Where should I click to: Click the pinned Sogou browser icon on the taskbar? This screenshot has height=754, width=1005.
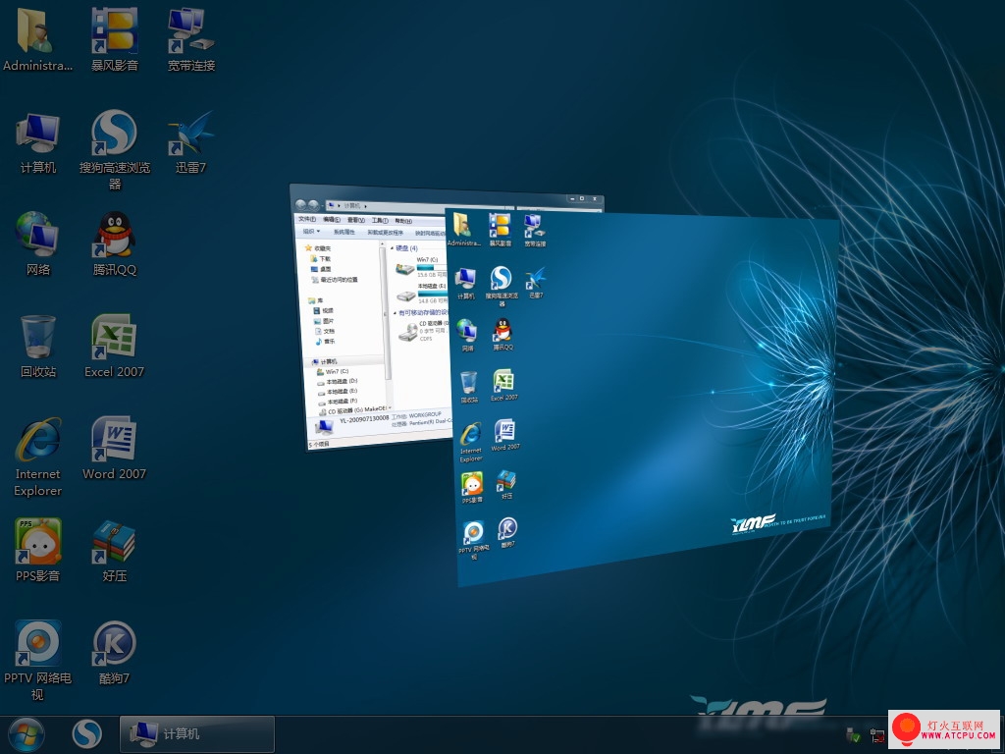[86, 734]
